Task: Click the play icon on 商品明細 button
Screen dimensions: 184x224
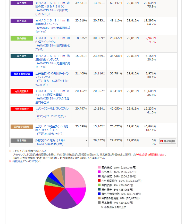Action: click(161, 141)
